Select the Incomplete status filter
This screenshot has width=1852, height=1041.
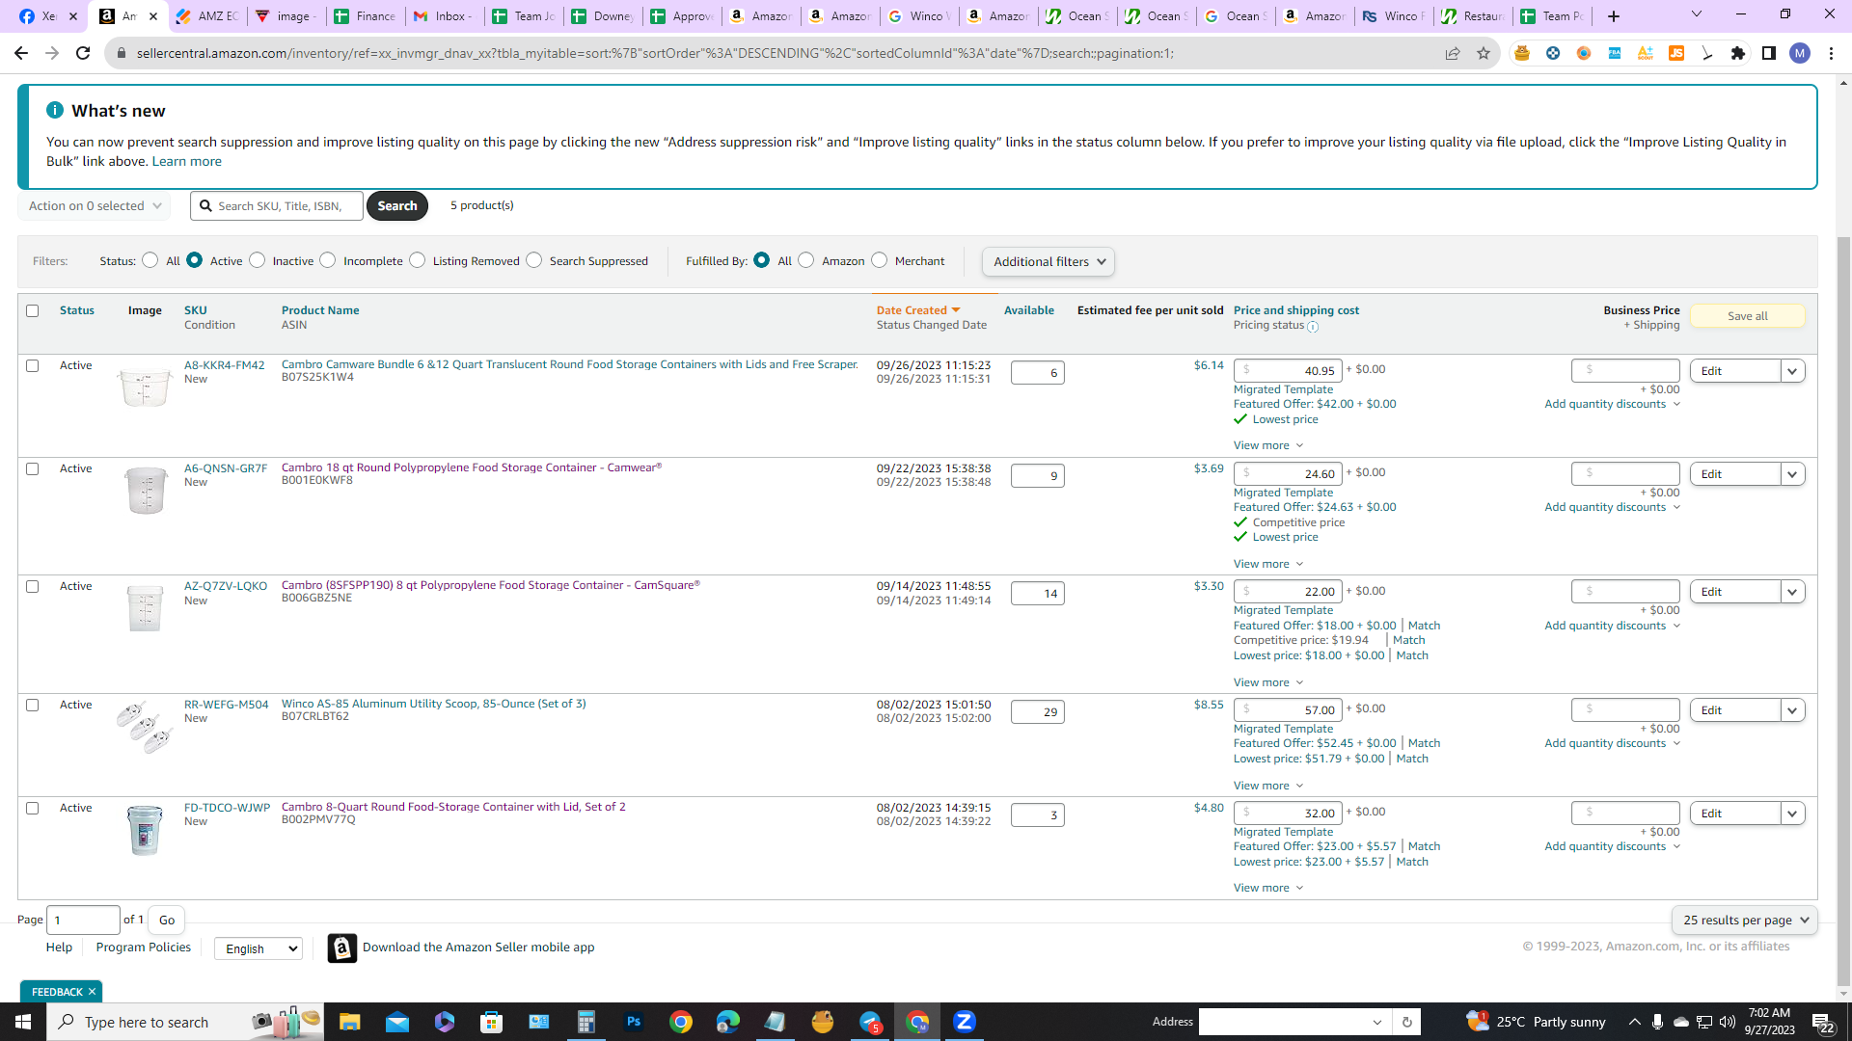point(328,260)
